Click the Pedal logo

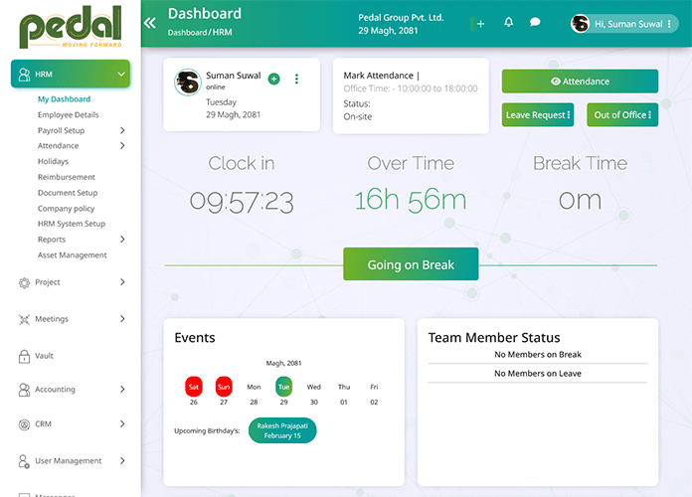pyautogui.click(x=71, y=27)
